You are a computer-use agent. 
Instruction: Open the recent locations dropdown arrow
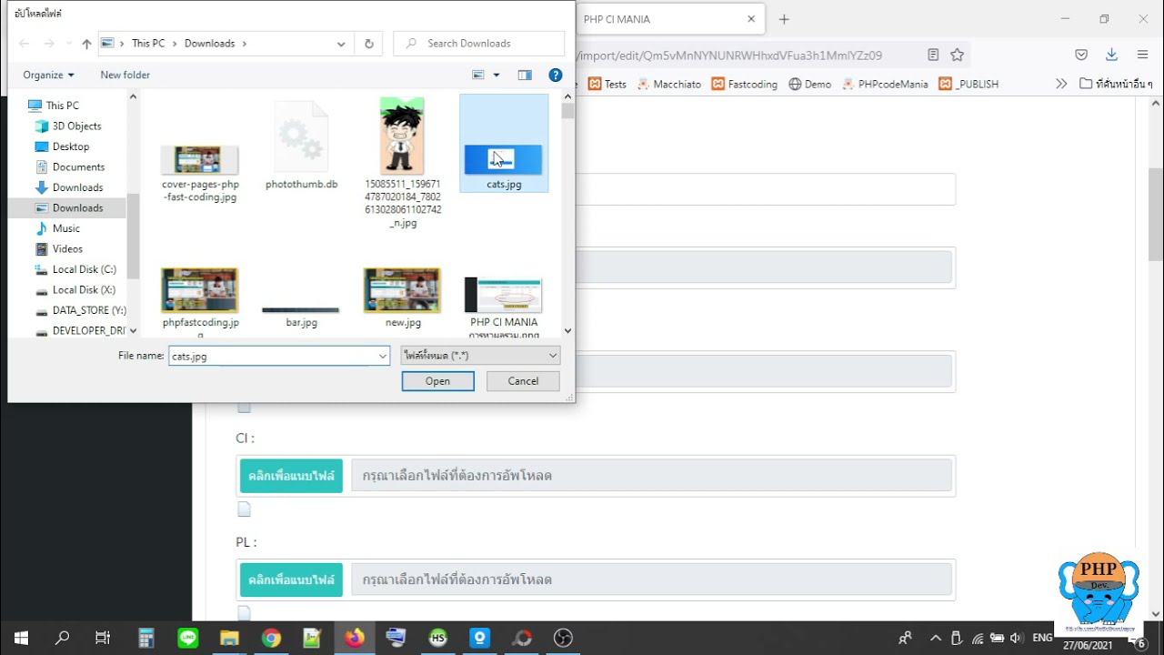pyautogui.click(x=68, y=44)
